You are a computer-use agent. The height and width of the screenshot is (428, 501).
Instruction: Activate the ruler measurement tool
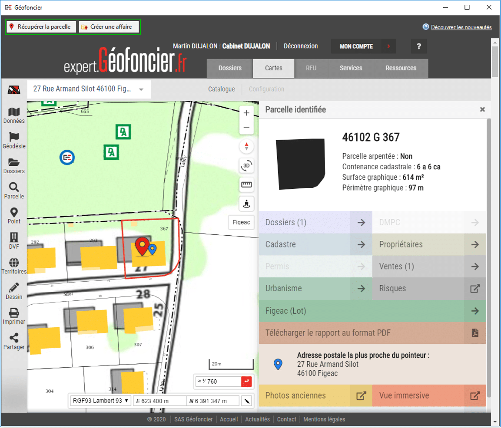coord(247,184)
